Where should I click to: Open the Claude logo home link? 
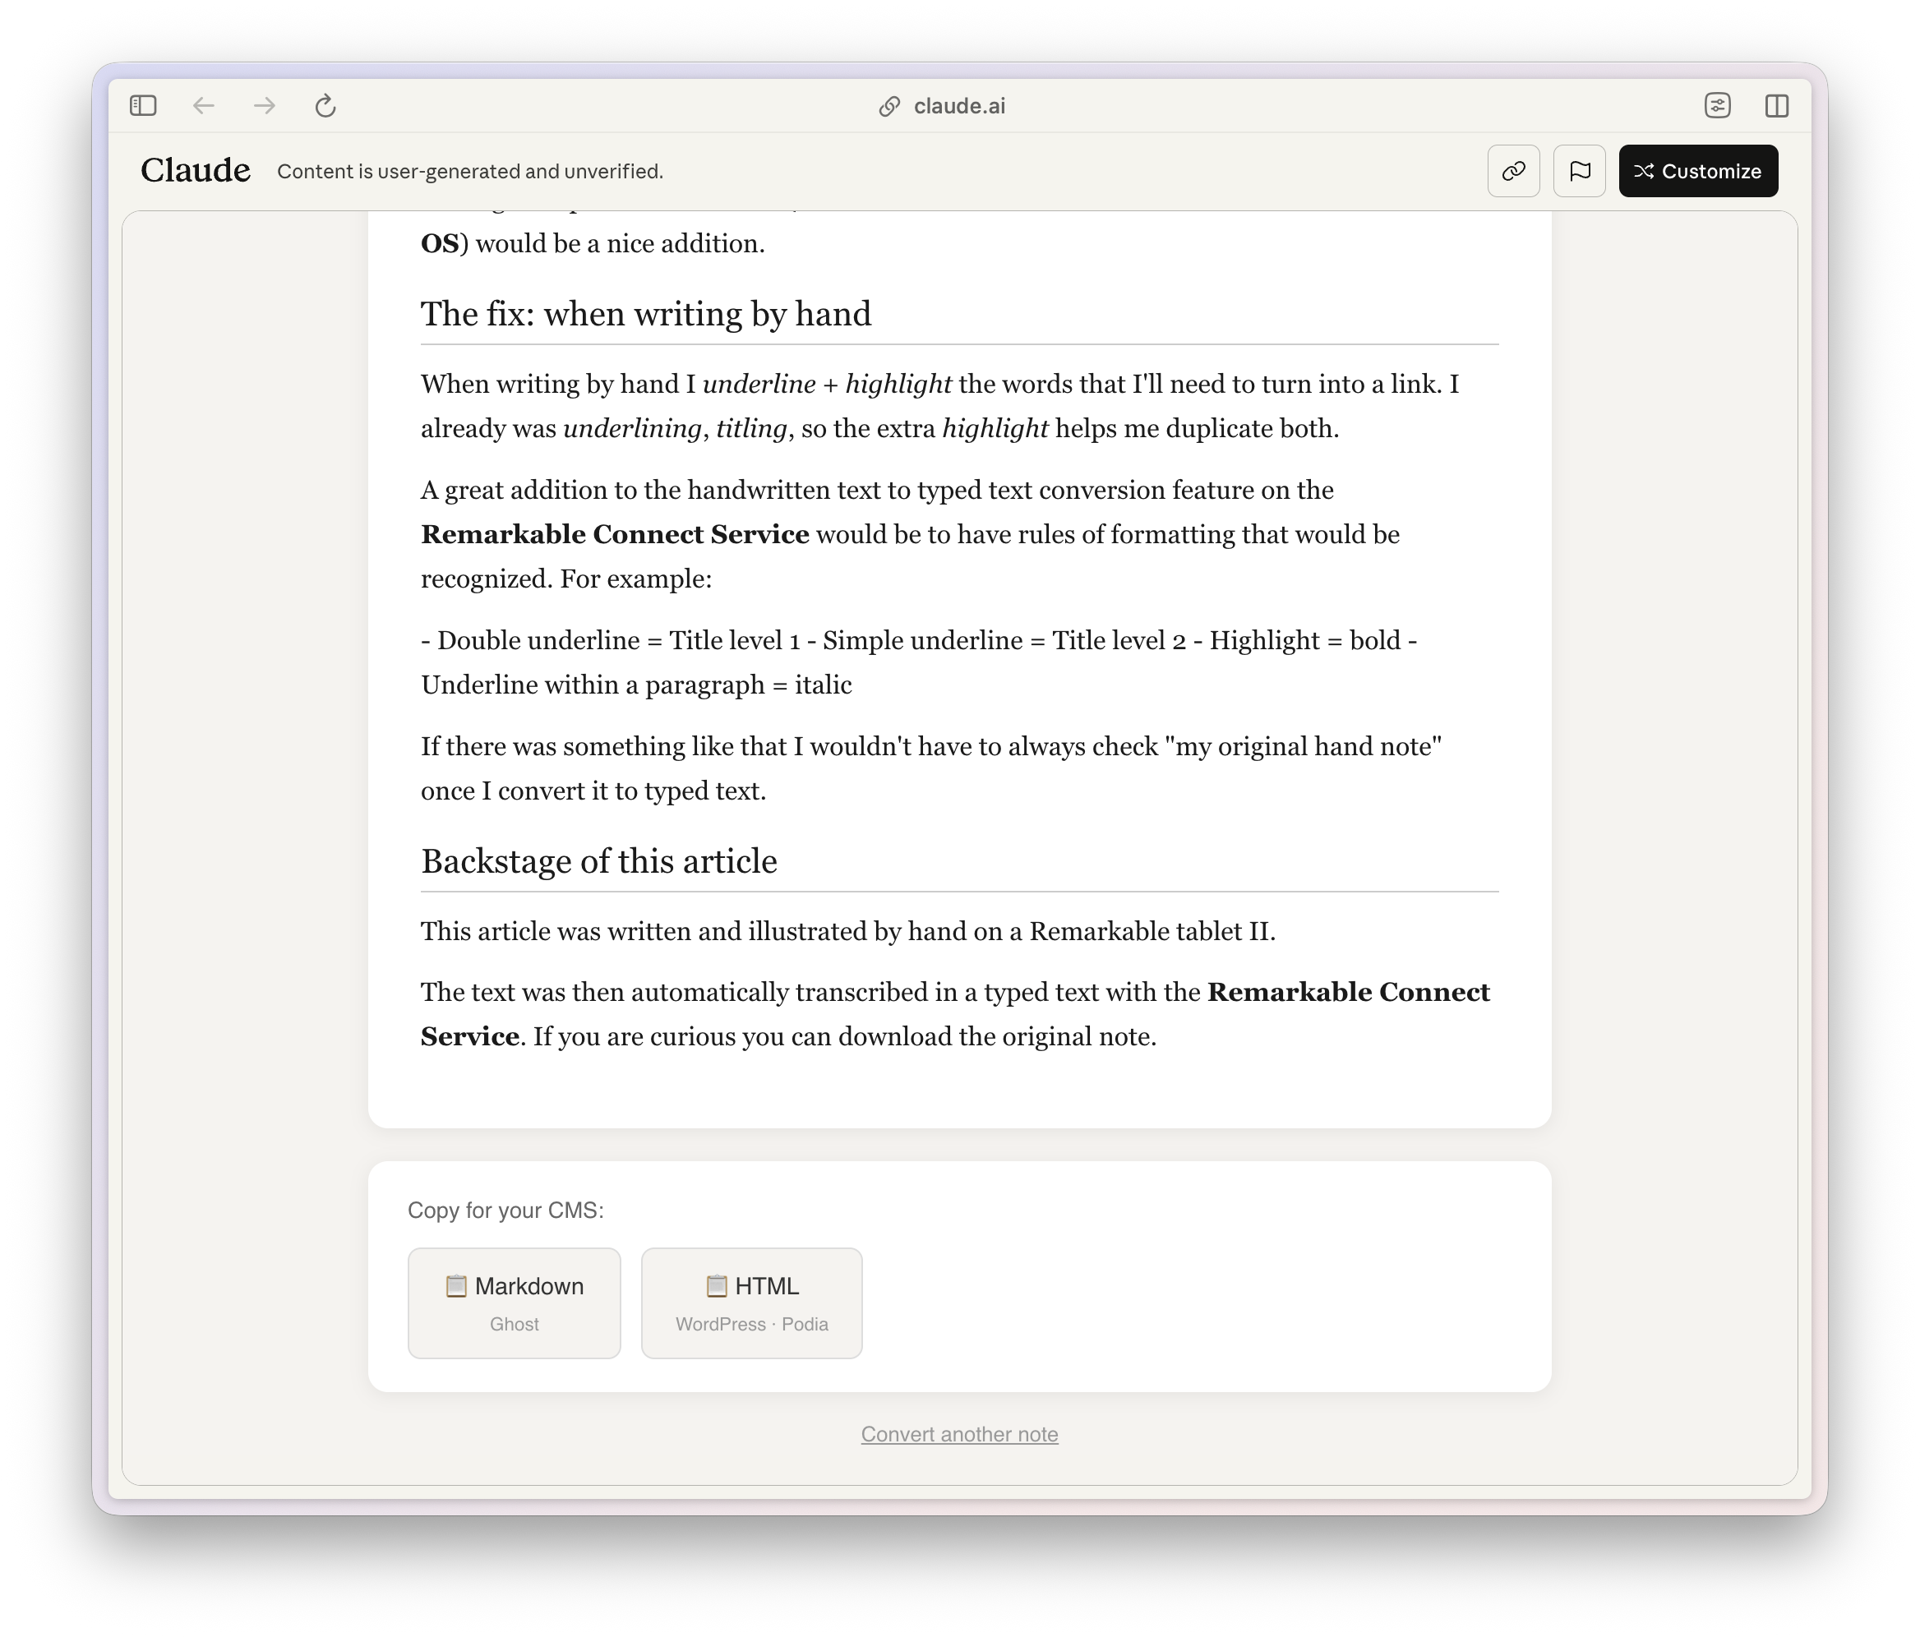tap(196, 170)
